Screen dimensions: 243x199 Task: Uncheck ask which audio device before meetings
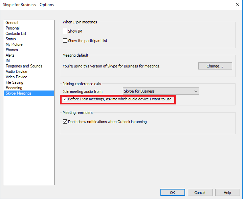pos(65,99)
